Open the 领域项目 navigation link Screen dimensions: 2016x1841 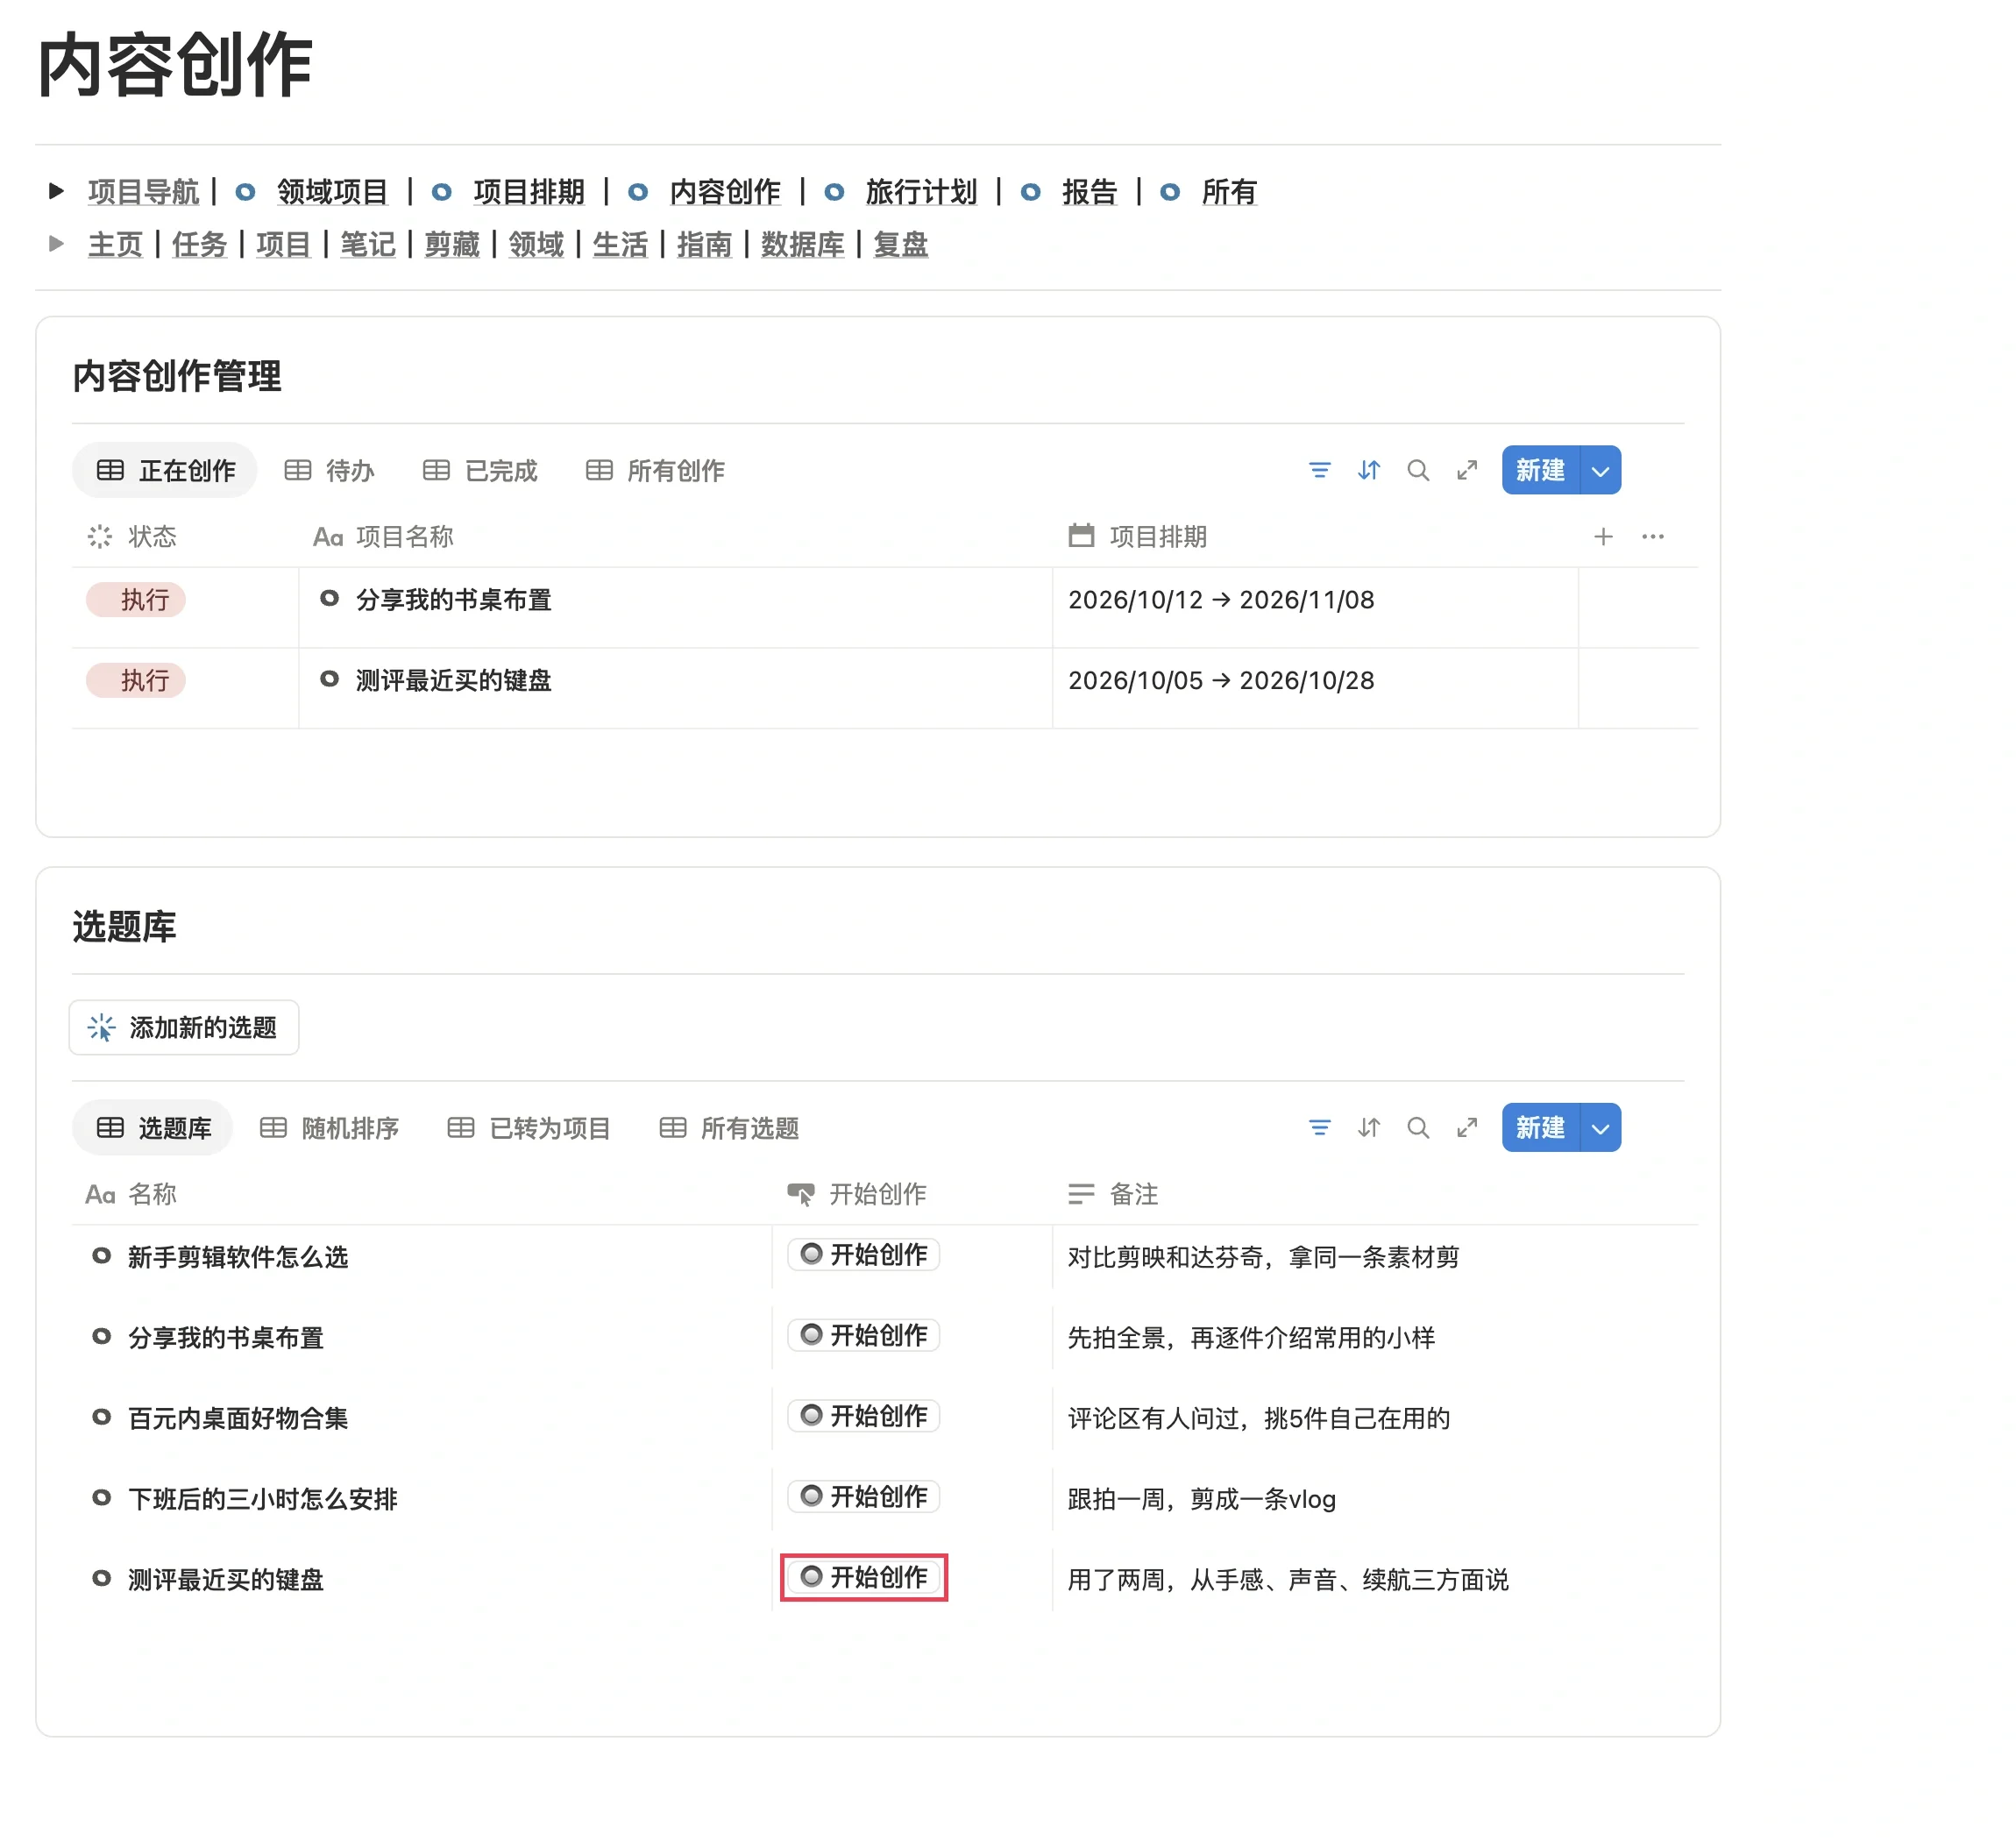tap(332, 191)
